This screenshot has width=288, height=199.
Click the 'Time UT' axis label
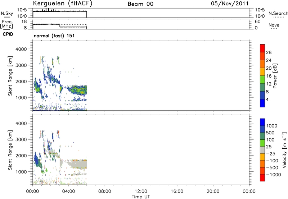141,197
